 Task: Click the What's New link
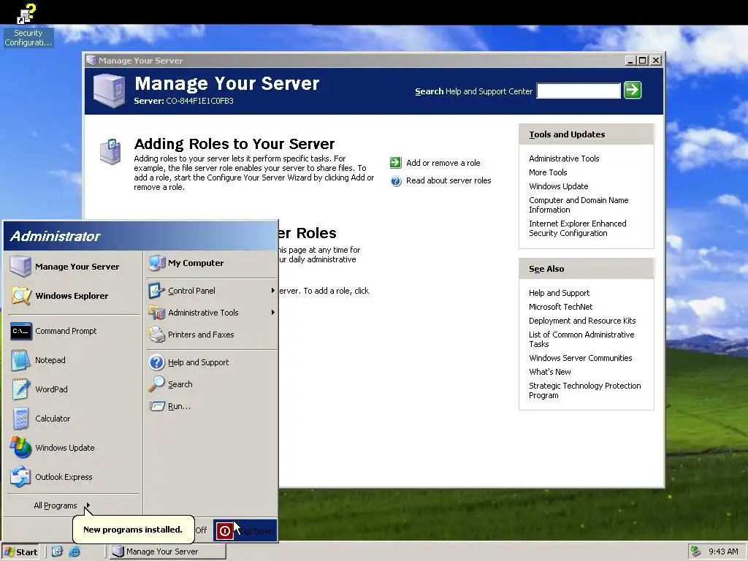pyautogui.click(x=549, y=372)
